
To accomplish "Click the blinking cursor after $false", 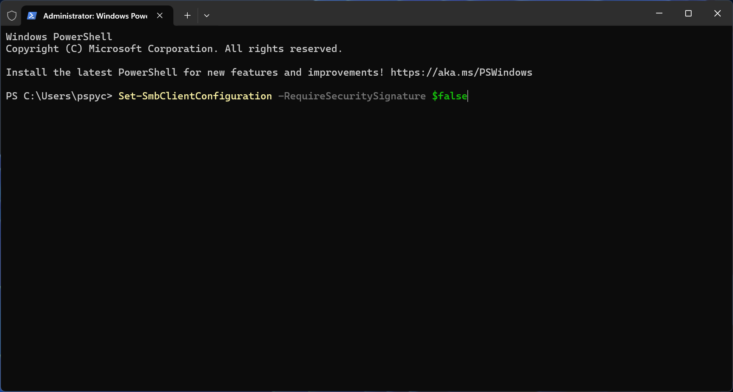I will point(467,96).
